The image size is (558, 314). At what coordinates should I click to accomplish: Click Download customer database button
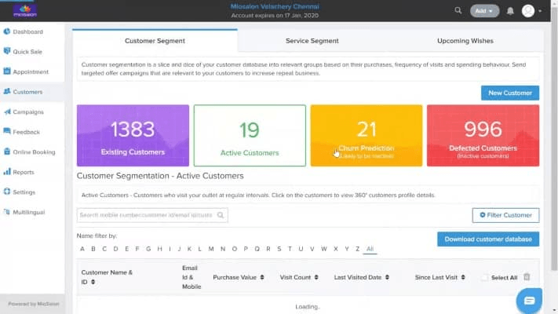[x=488, y=239]
